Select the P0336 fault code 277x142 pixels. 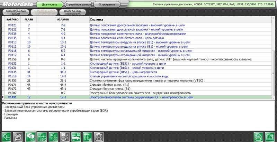coord(12,34)
